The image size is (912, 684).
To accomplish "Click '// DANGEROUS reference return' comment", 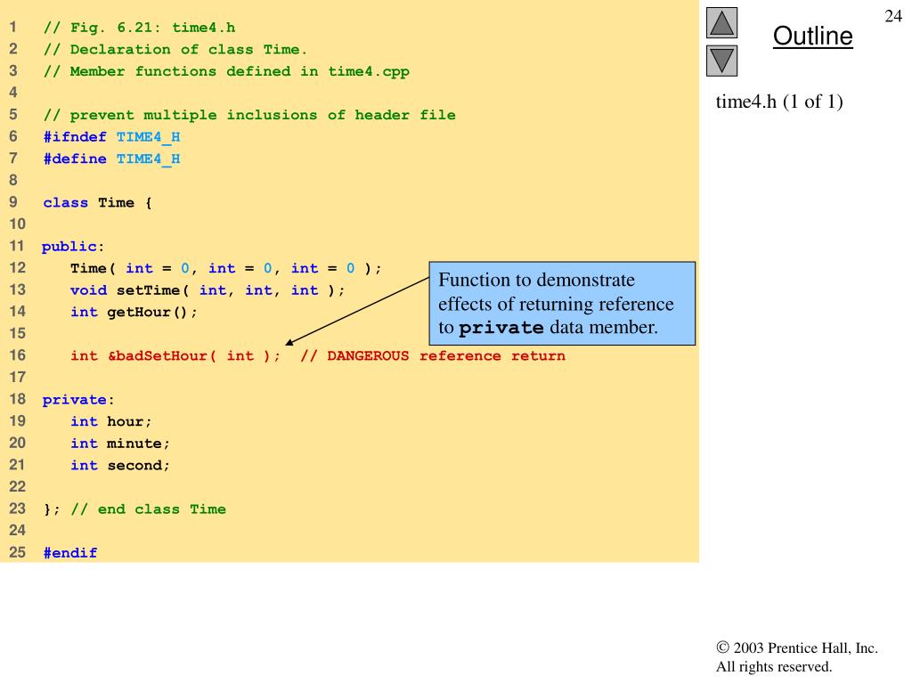I will click(x=433, y=356).
